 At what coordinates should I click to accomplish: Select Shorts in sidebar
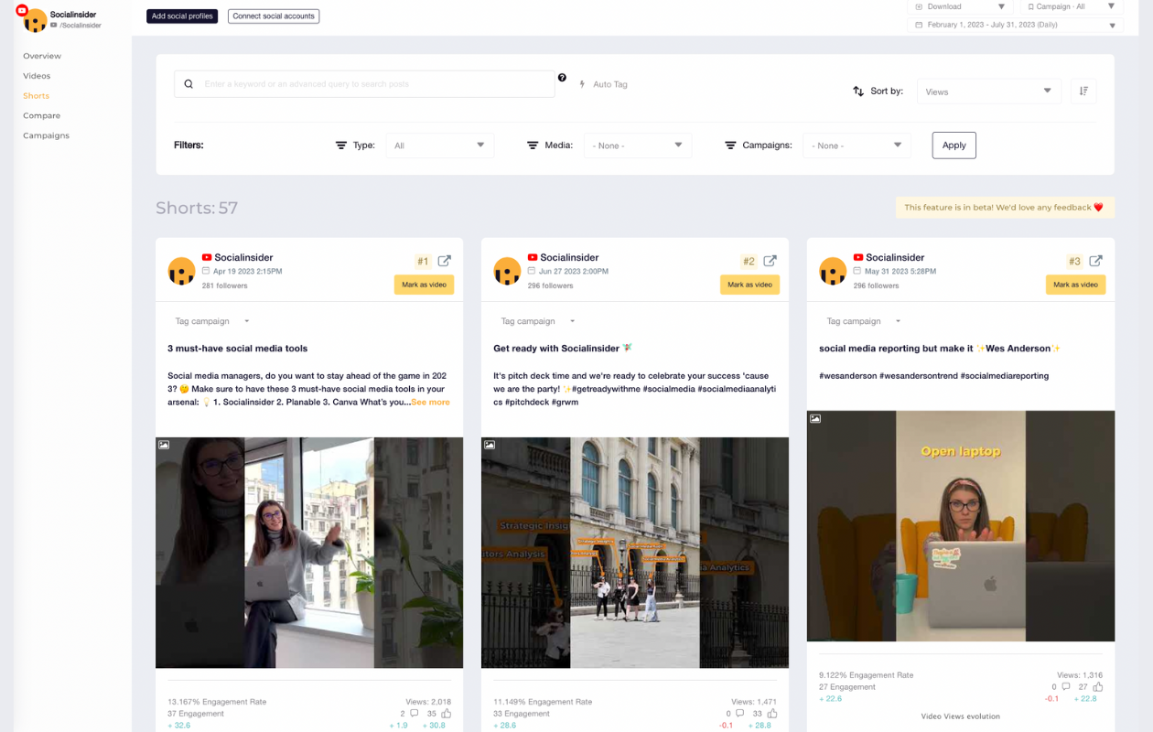(37, 96)
